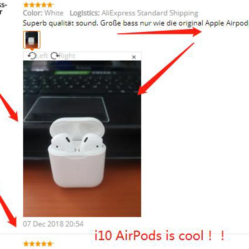249x249 pixels.
Task: Click the red arrow pointing at the date
Action: click(8, 211)
